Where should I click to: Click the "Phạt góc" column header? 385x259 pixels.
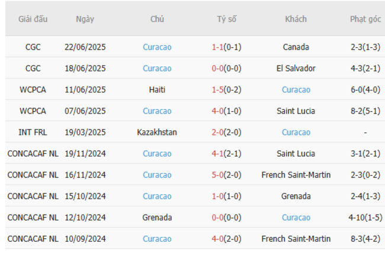click(365, 19)
